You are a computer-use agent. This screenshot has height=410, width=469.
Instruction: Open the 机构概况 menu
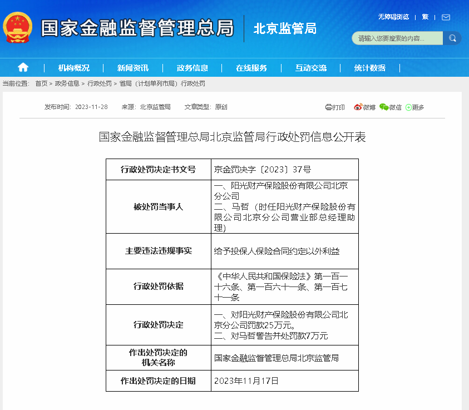coord(73,68)
